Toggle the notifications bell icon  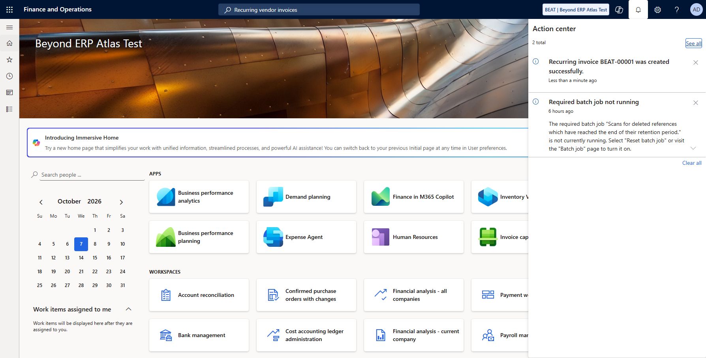638,10
